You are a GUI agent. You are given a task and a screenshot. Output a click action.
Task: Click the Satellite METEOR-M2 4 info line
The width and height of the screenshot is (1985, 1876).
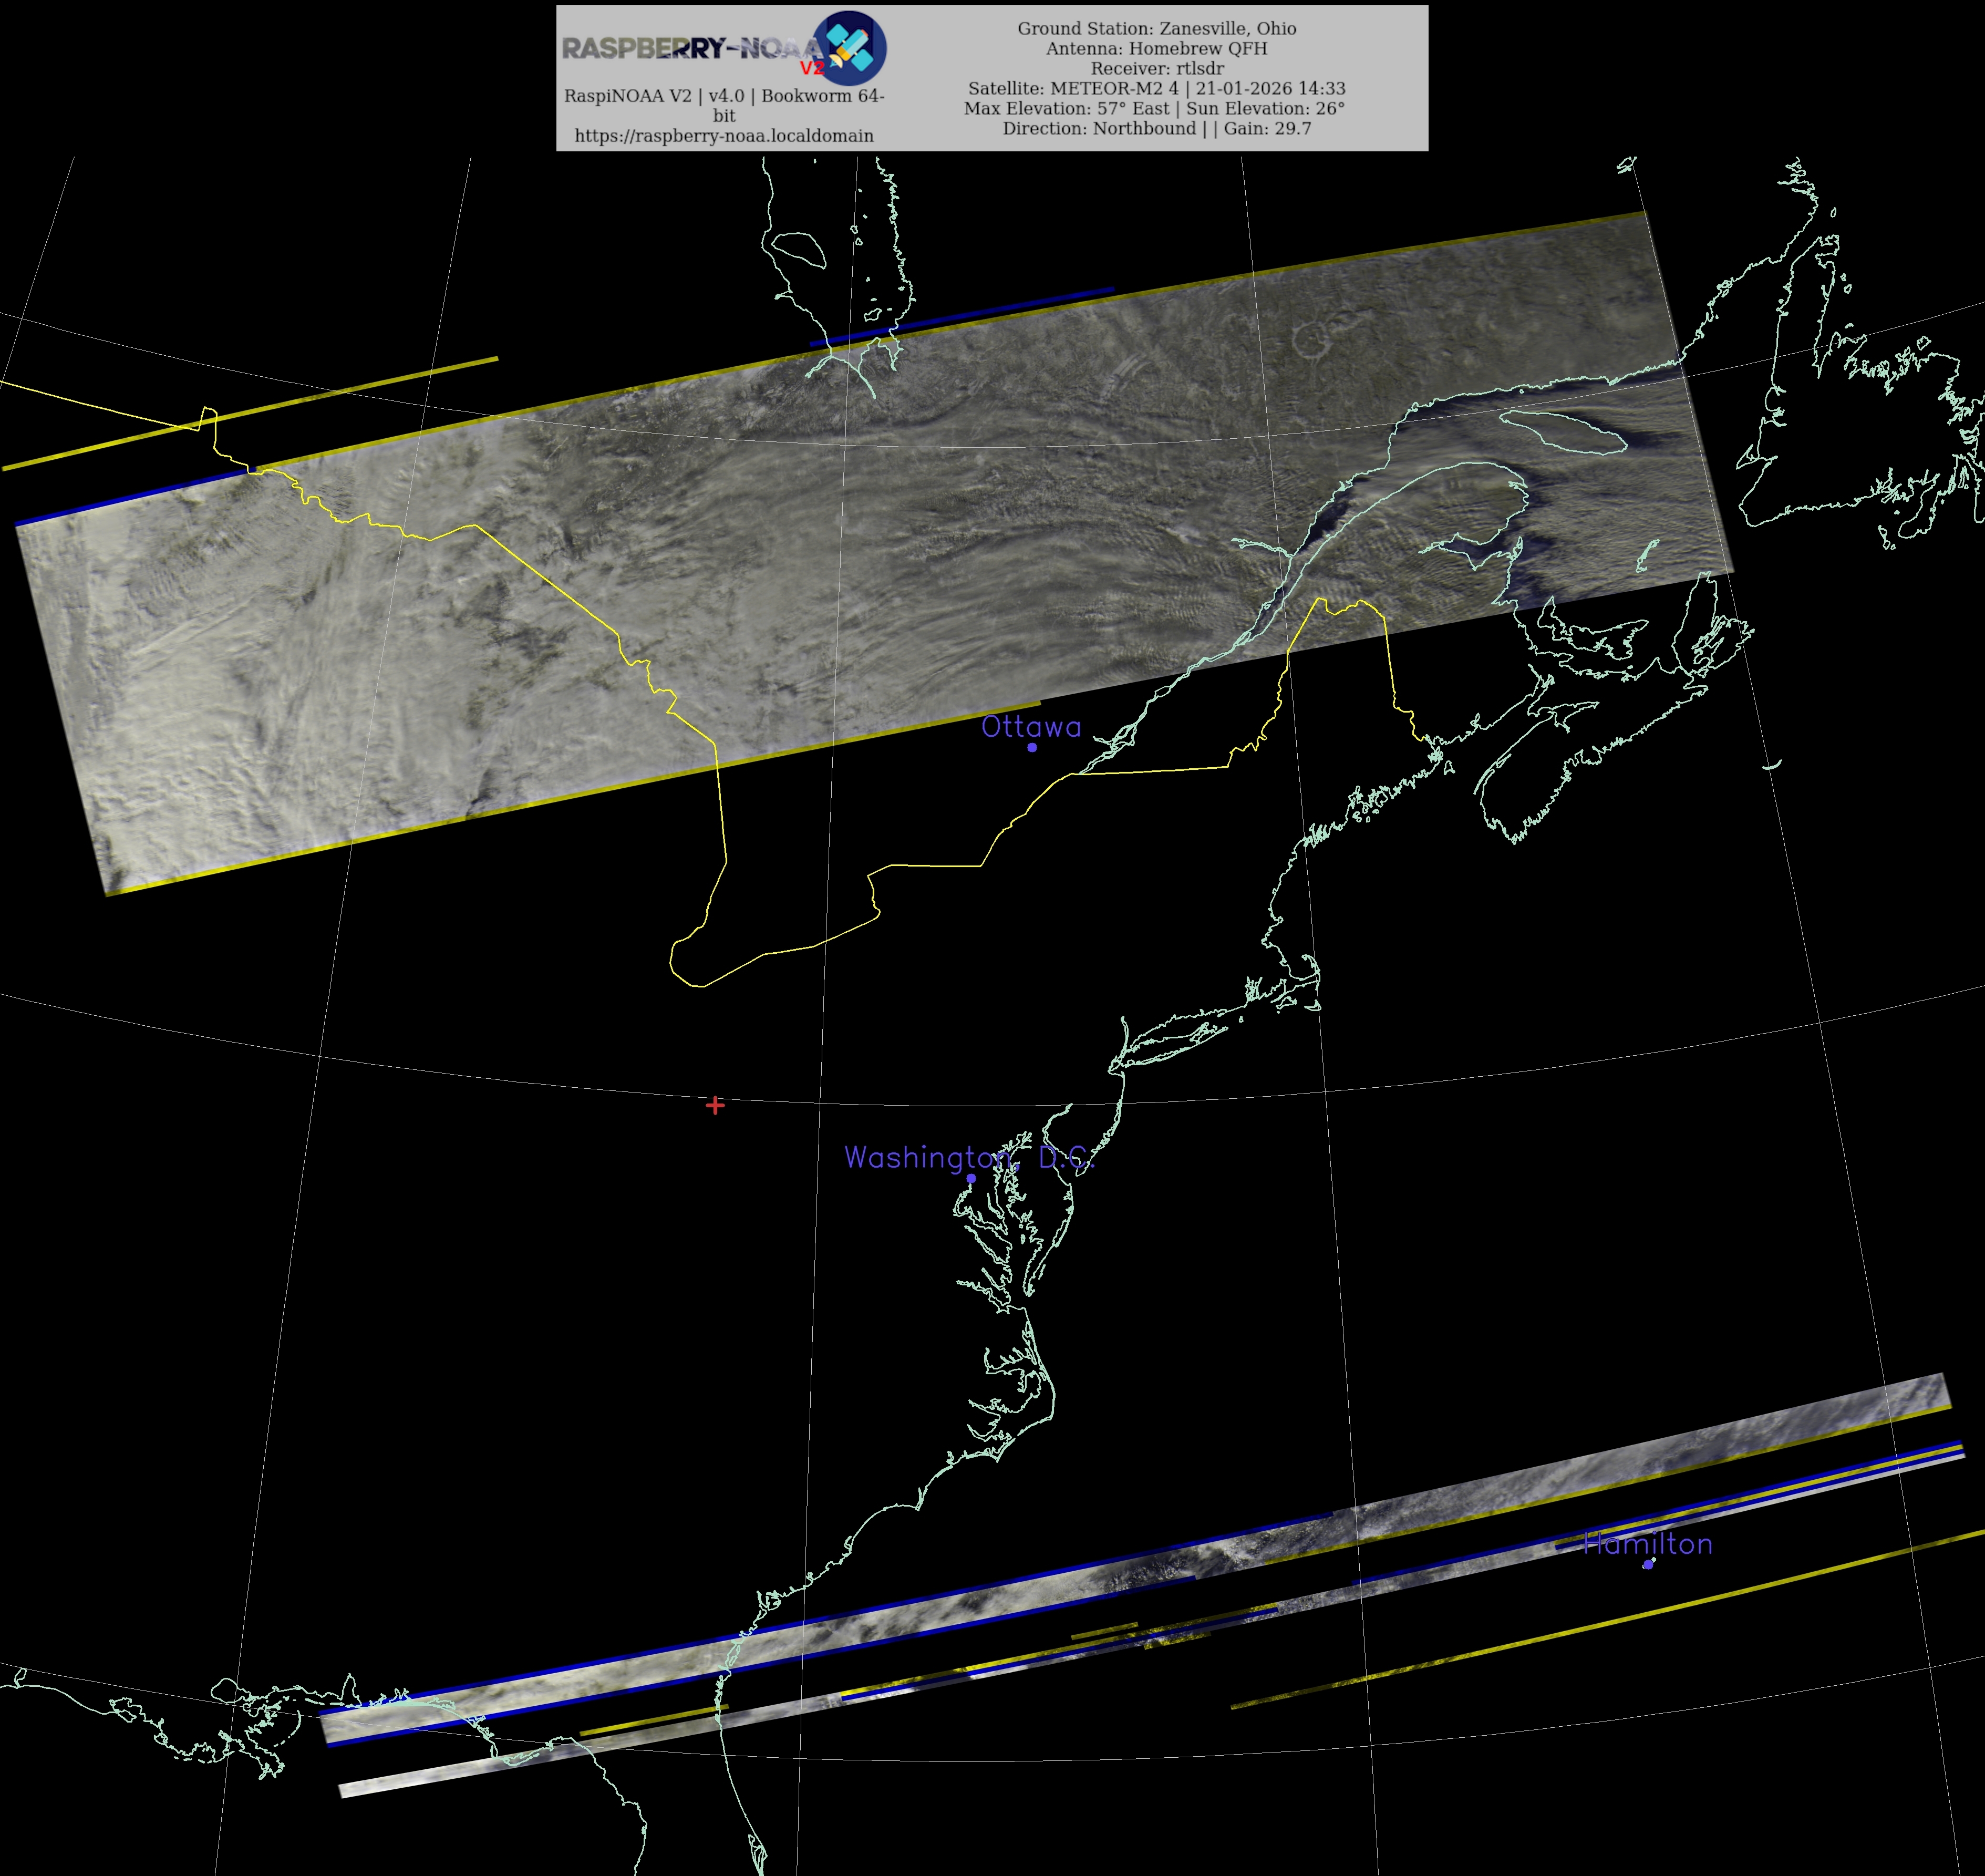(x=1157, y=89)
